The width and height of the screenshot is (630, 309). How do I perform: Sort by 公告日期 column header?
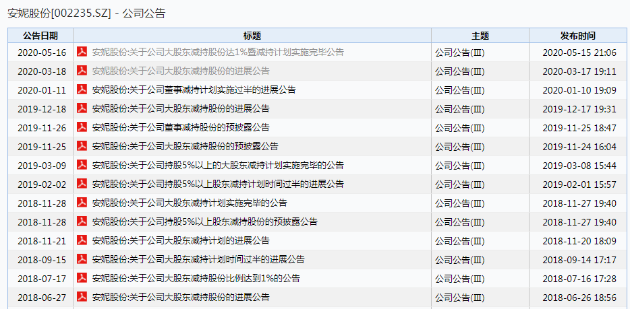(40, 36)
